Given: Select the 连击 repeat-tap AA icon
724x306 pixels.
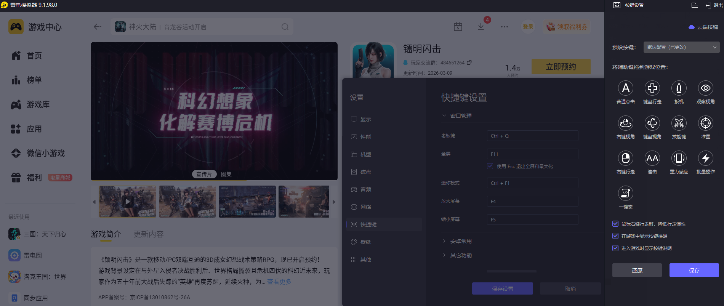Looking at the screenshot, I should tap(652, 158).
